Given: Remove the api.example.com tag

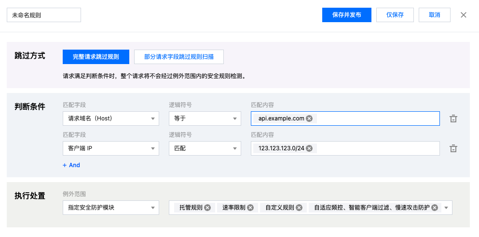Looking at the screenshot, I should [309, 118].
